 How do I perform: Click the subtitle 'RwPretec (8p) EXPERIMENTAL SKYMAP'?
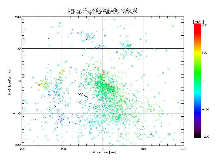(x=103, y=13)
